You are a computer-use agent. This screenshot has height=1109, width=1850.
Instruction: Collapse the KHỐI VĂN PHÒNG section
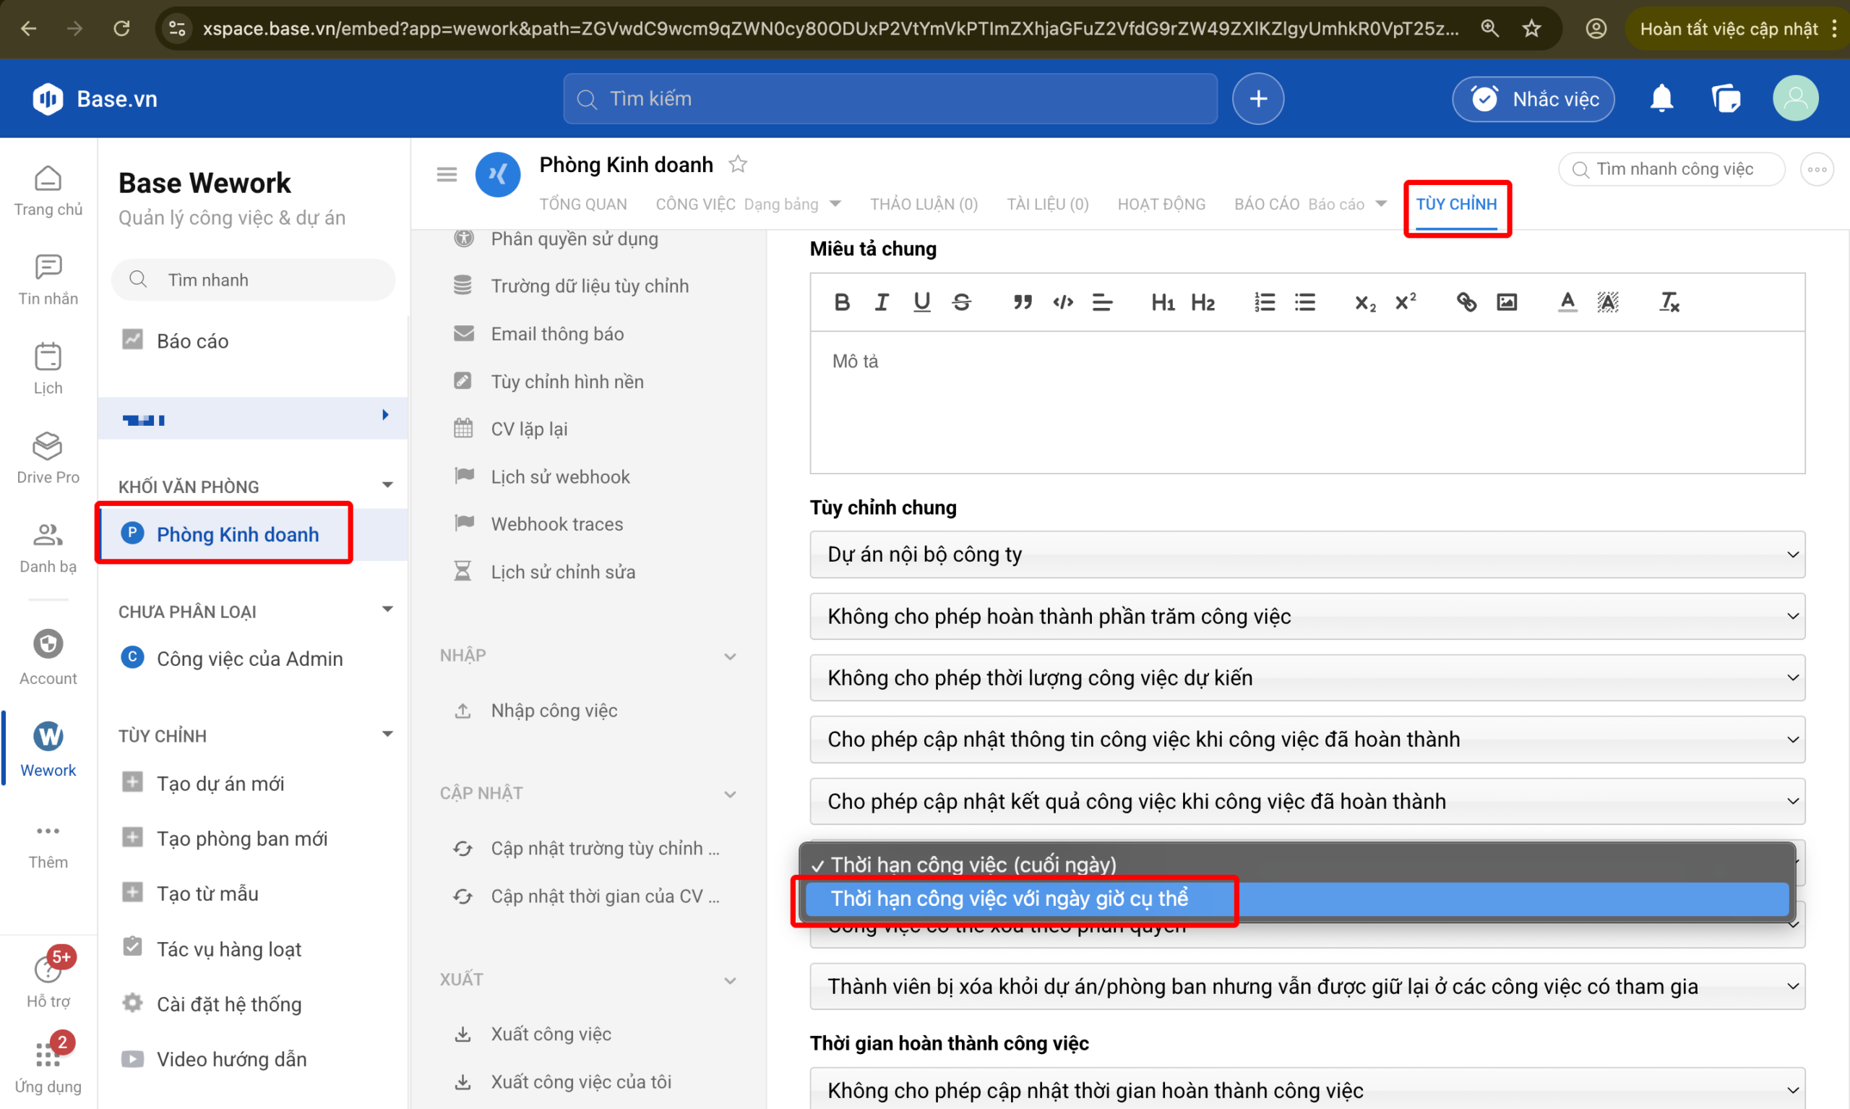pos(387,486)
